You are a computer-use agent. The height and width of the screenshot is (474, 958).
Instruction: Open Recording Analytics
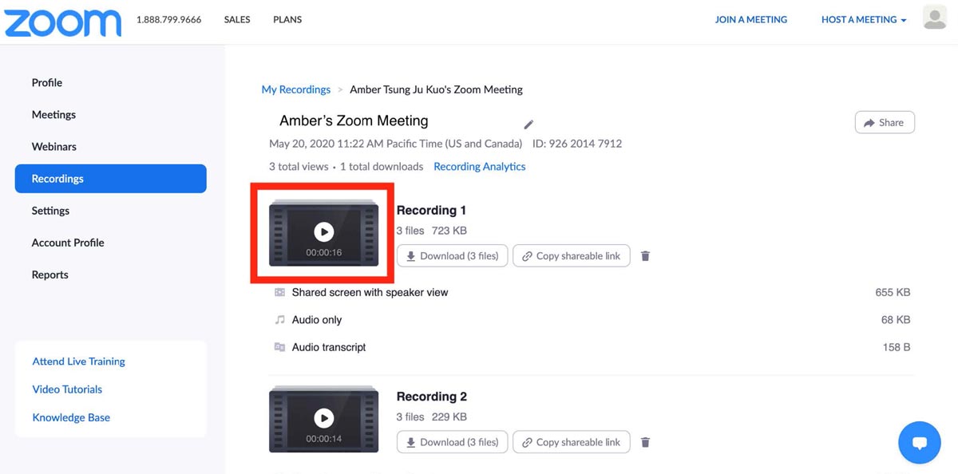(x=479, y=166)
